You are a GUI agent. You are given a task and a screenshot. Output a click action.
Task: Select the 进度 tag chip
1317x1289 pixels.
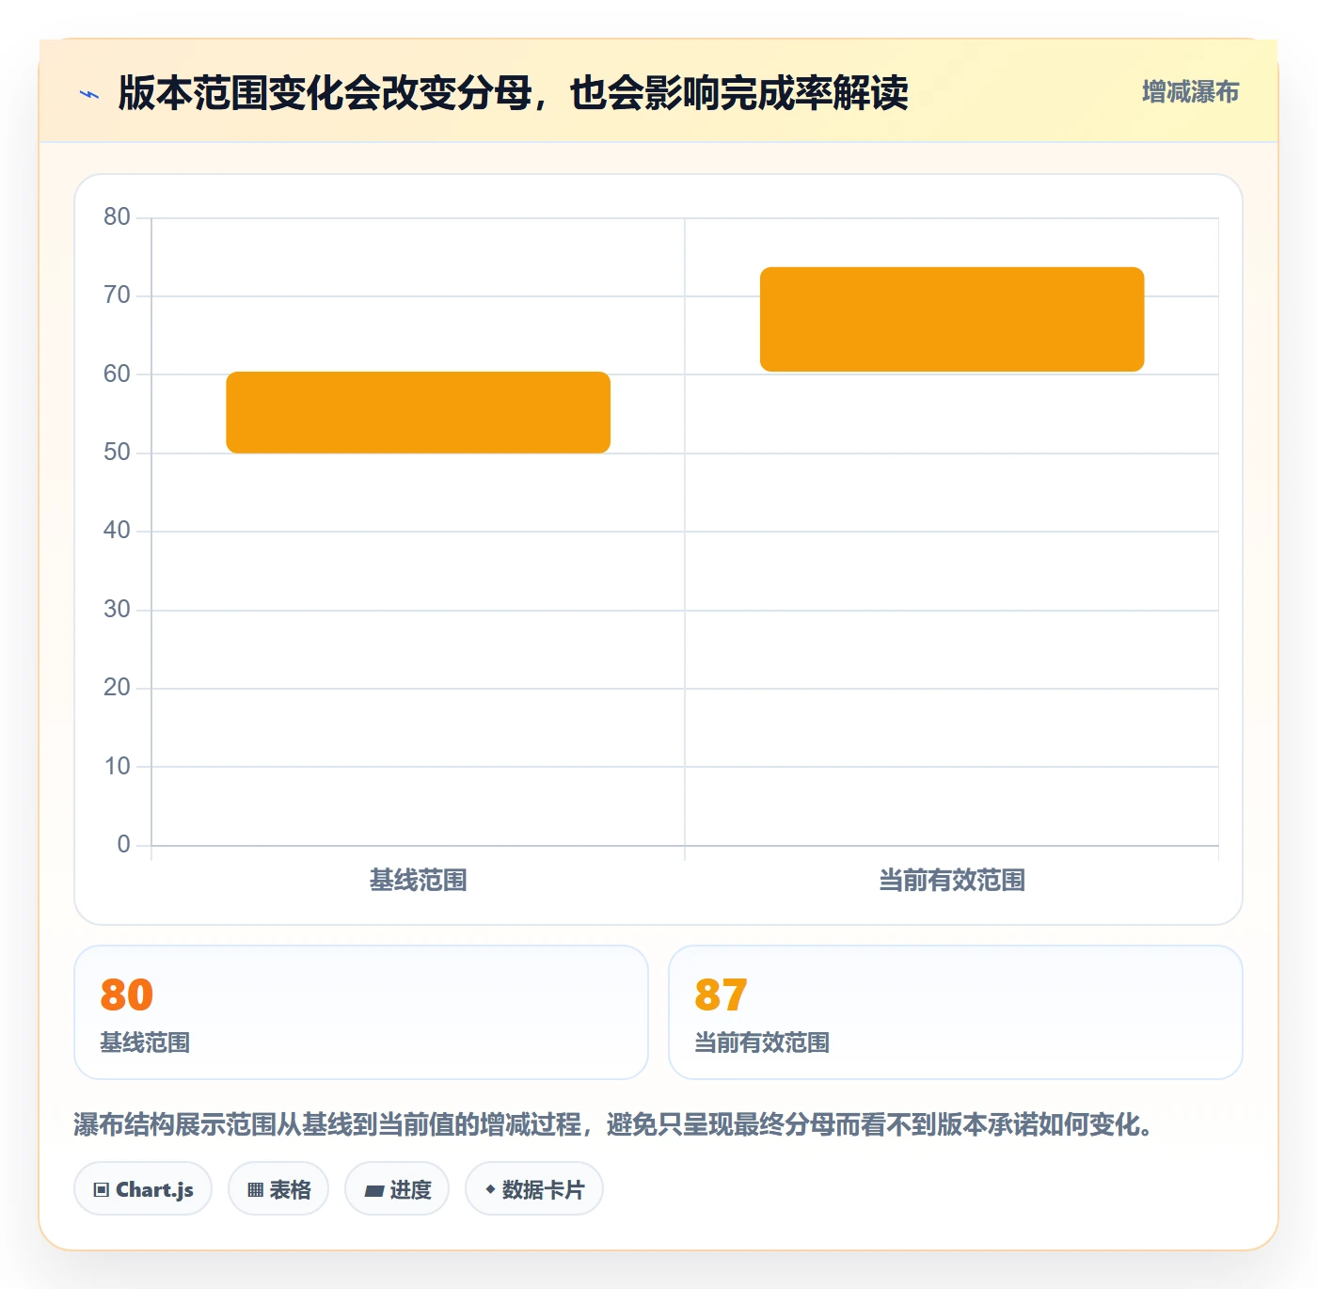coord(397,1189)
